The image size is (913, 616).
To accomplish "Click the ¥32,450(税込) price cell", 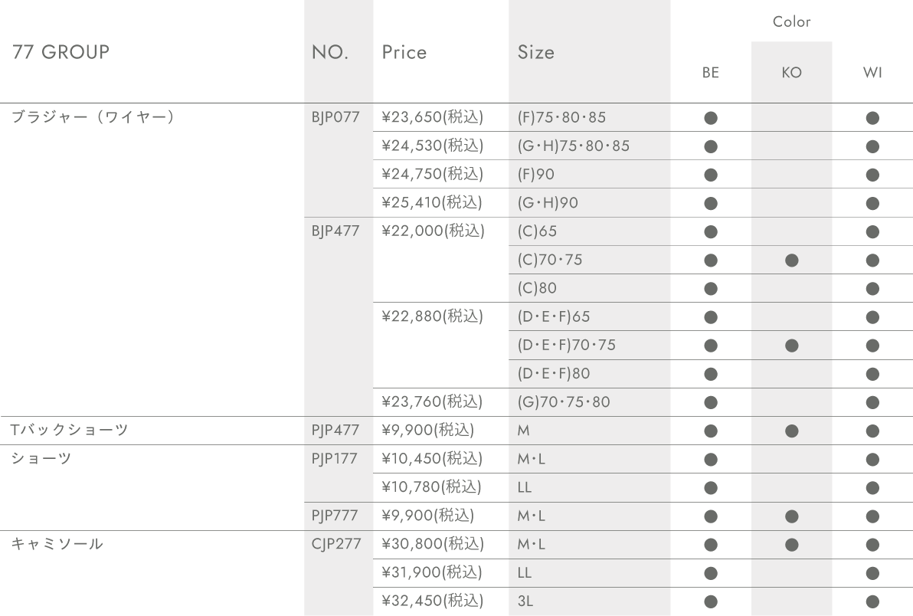I will [x=433, y=601].
